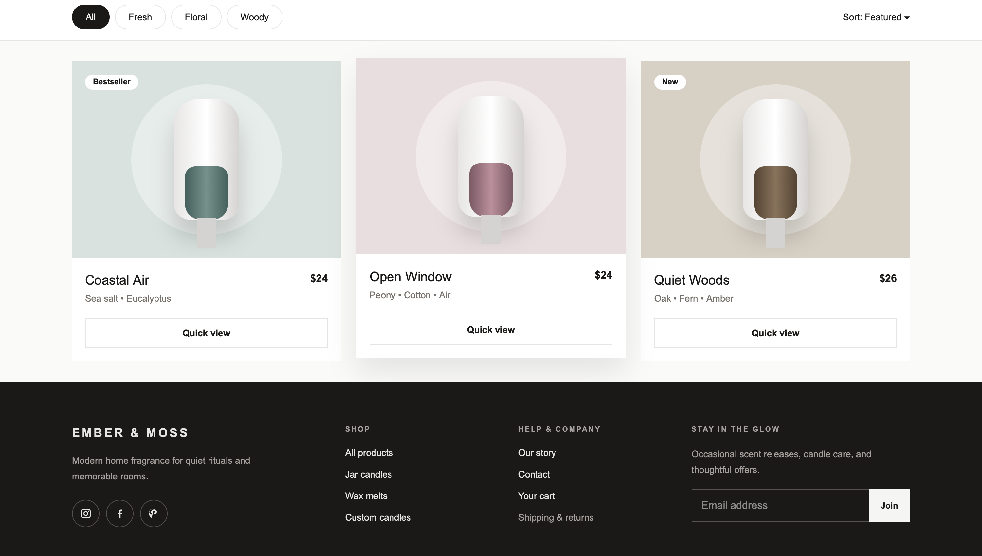982x556 pixels.
Task: Click the Oak • Fern • Amber notes
Action: point(694,298)
